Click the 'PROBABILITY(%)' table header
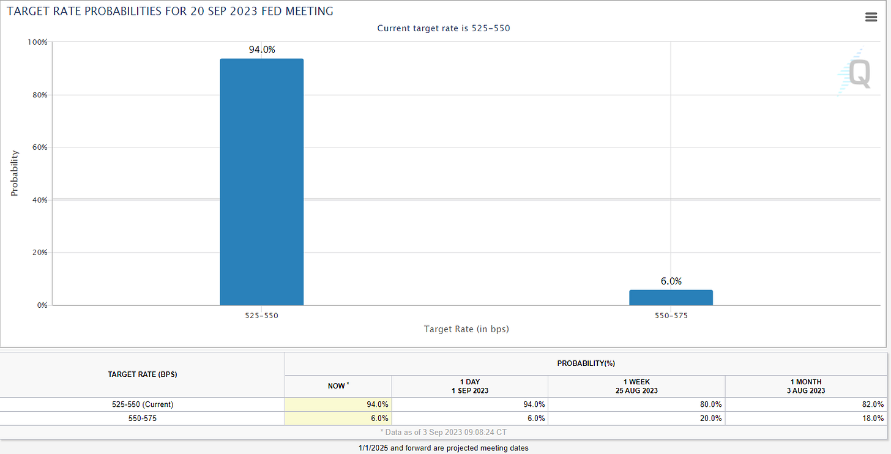891x454 pixels. 586,363
